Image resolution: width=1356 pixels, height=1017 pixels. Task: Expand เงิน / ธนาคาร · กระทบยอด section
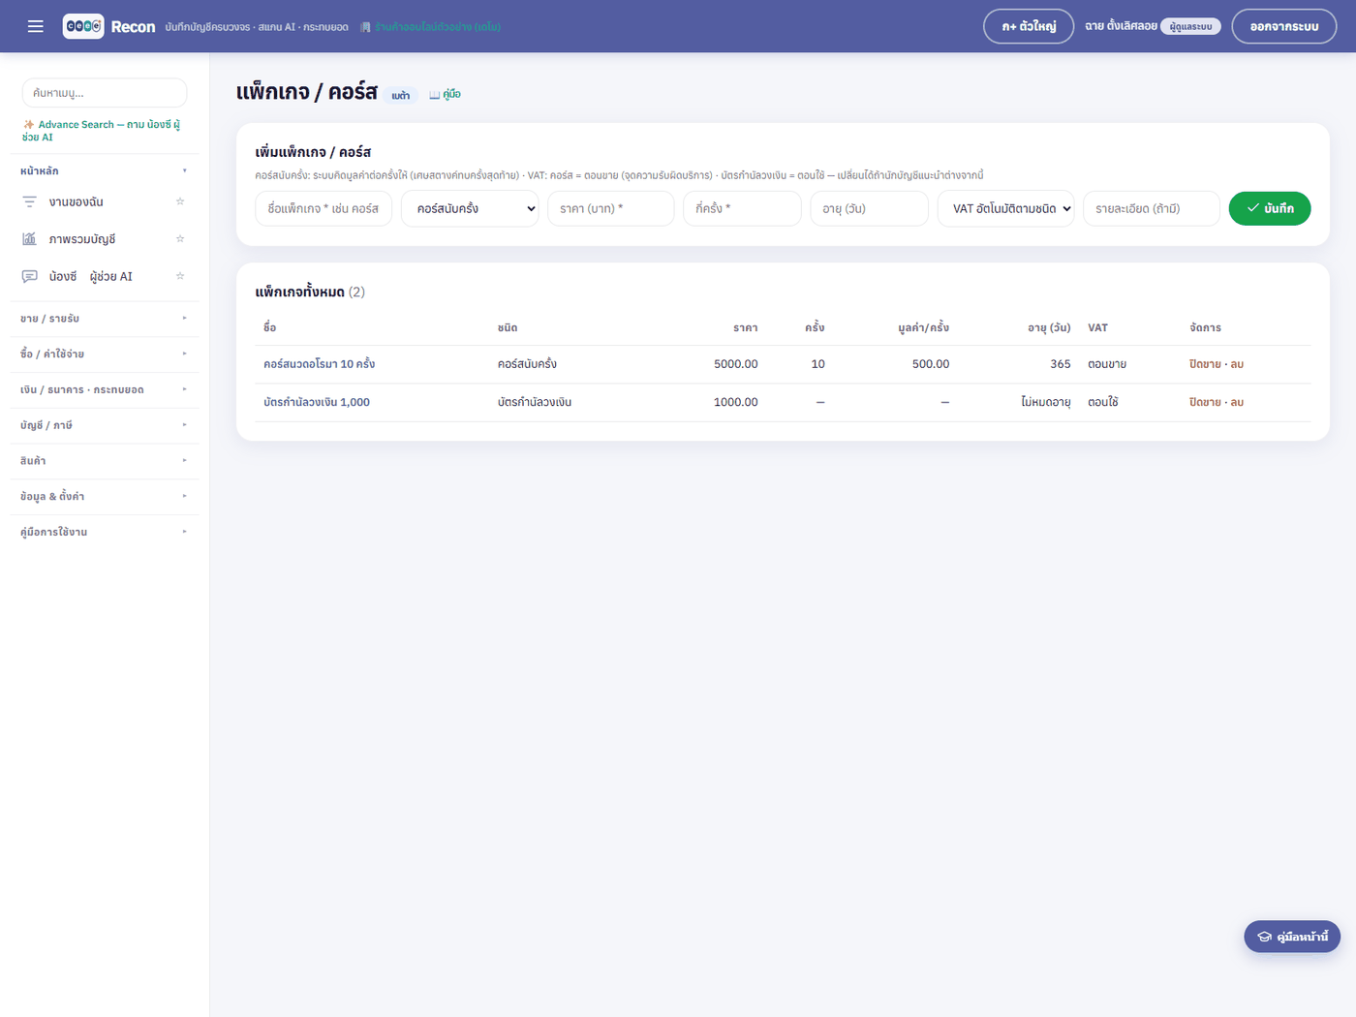click(104, 389)
